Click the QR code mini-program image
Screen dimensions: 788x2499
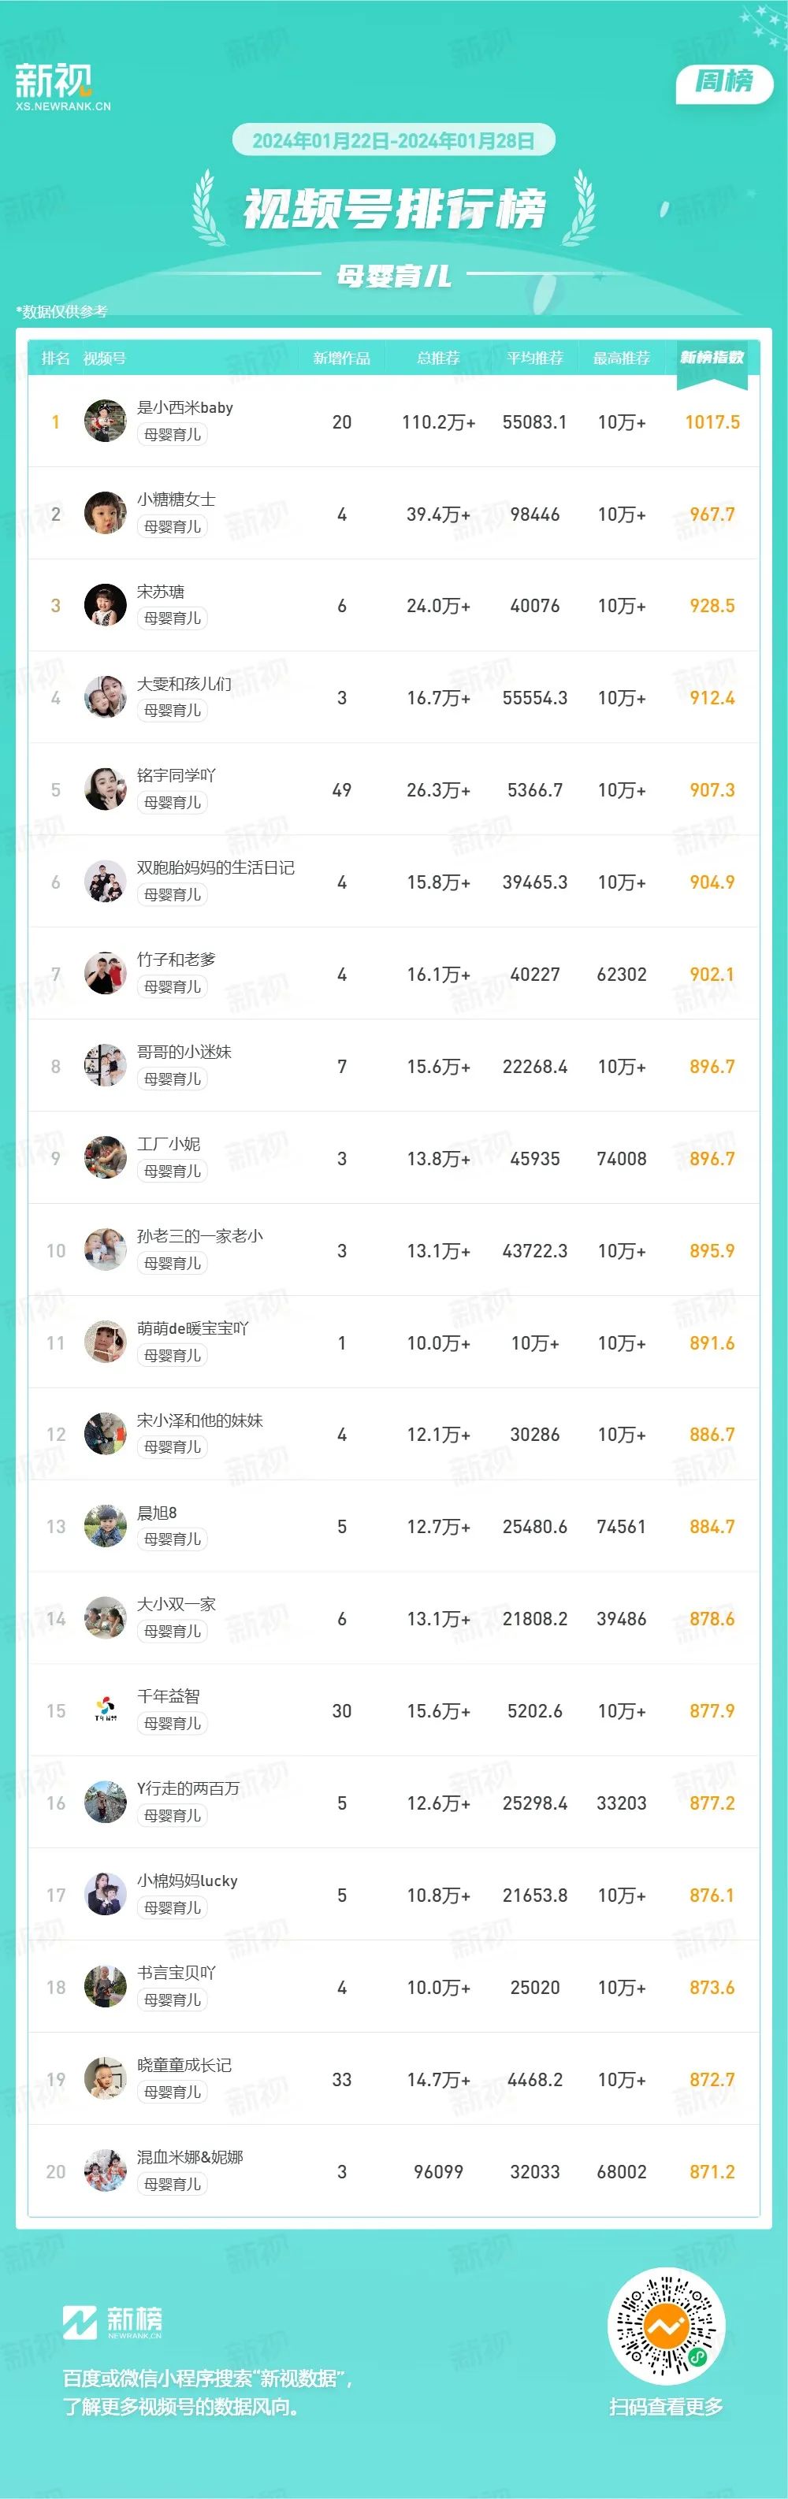click(x=666, y=2326)
